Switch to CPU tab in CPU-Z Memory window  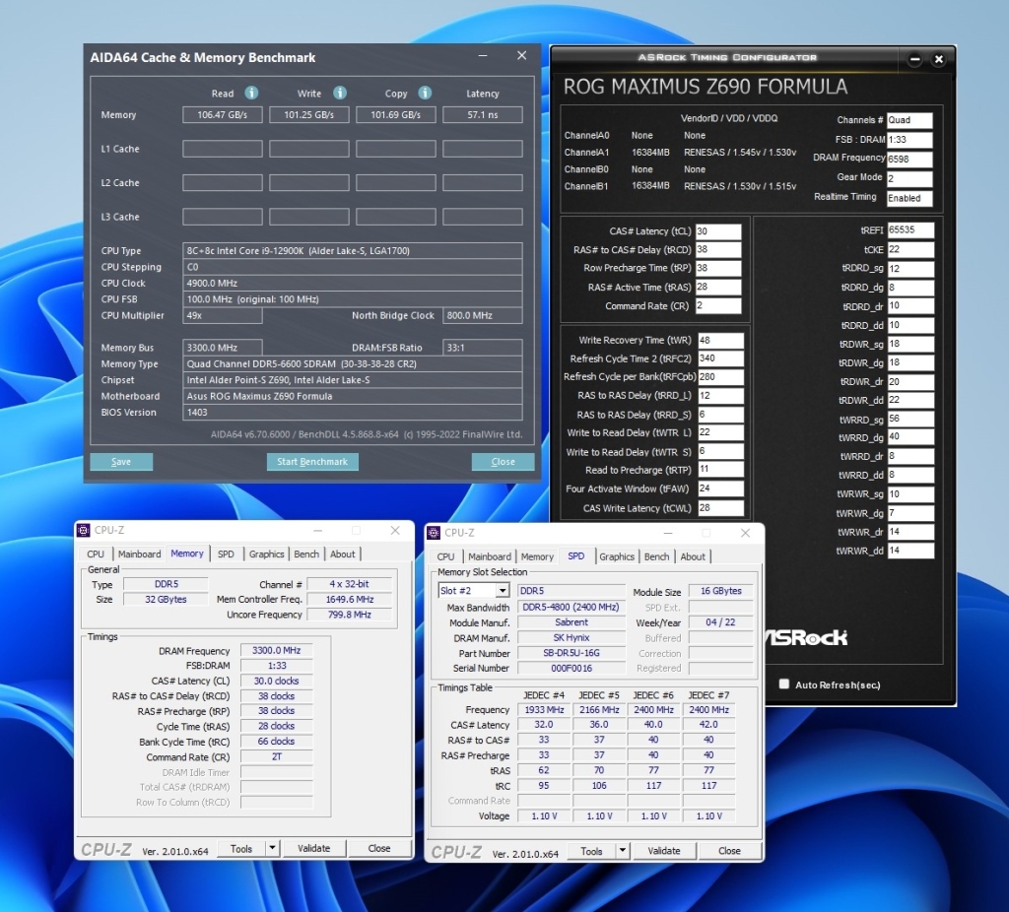click(x=96, y=554)
